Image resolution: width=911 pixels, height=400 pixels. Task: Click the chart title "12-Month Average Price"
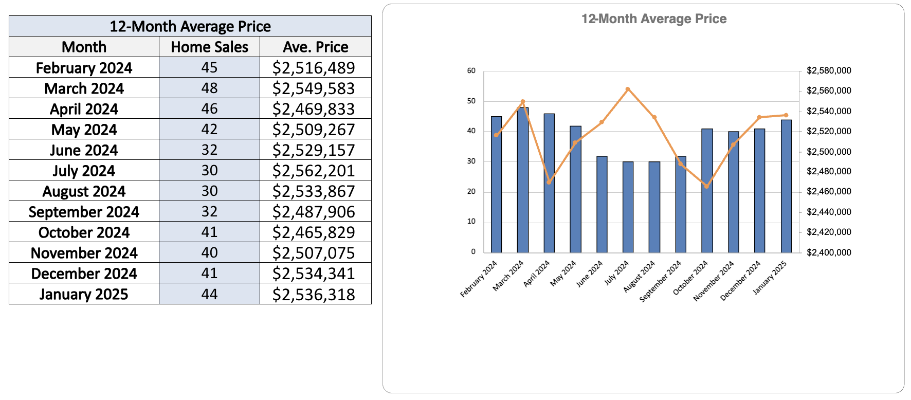(654, 19)
